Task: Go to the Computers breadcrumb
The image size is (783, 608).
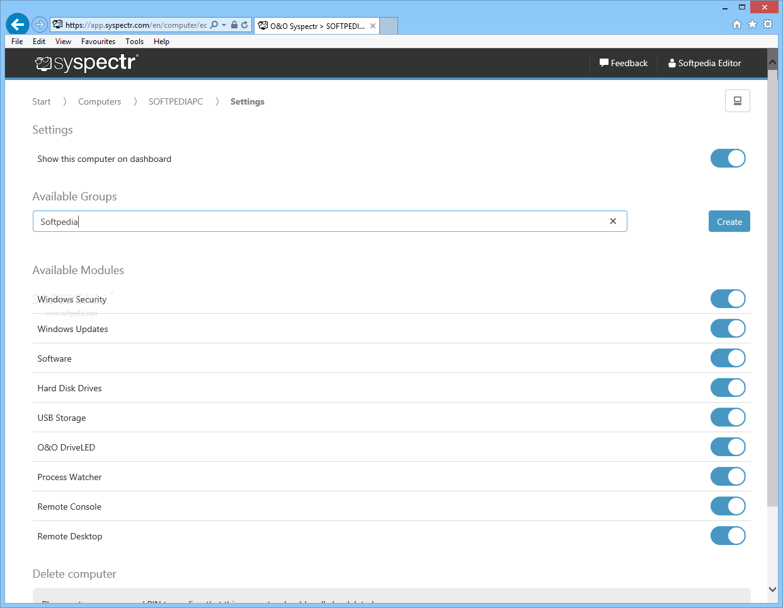Action: [100, 101]
